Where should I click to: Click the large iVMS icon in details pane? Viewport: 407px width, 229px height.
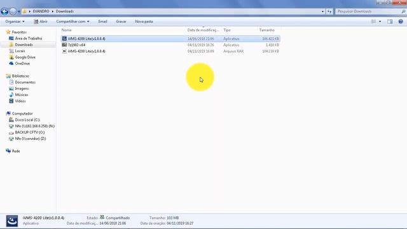(12, 221)
